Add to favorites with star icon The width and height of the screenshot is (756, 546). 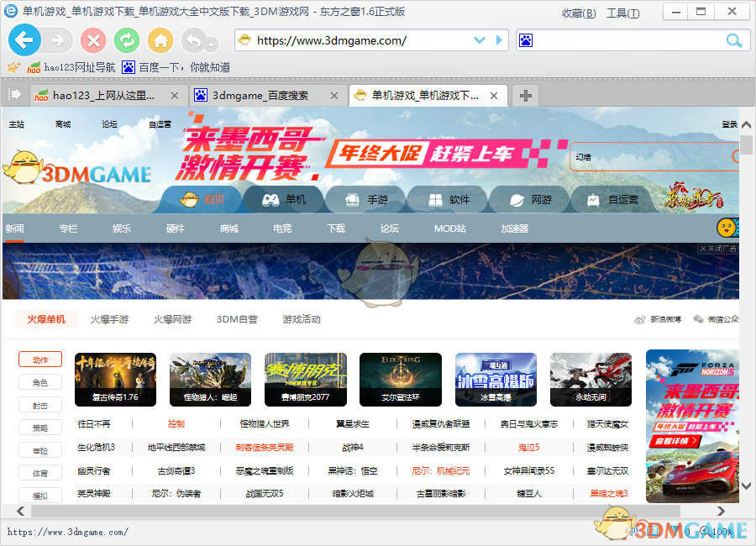pyautogui.click(x=13, y=67)
